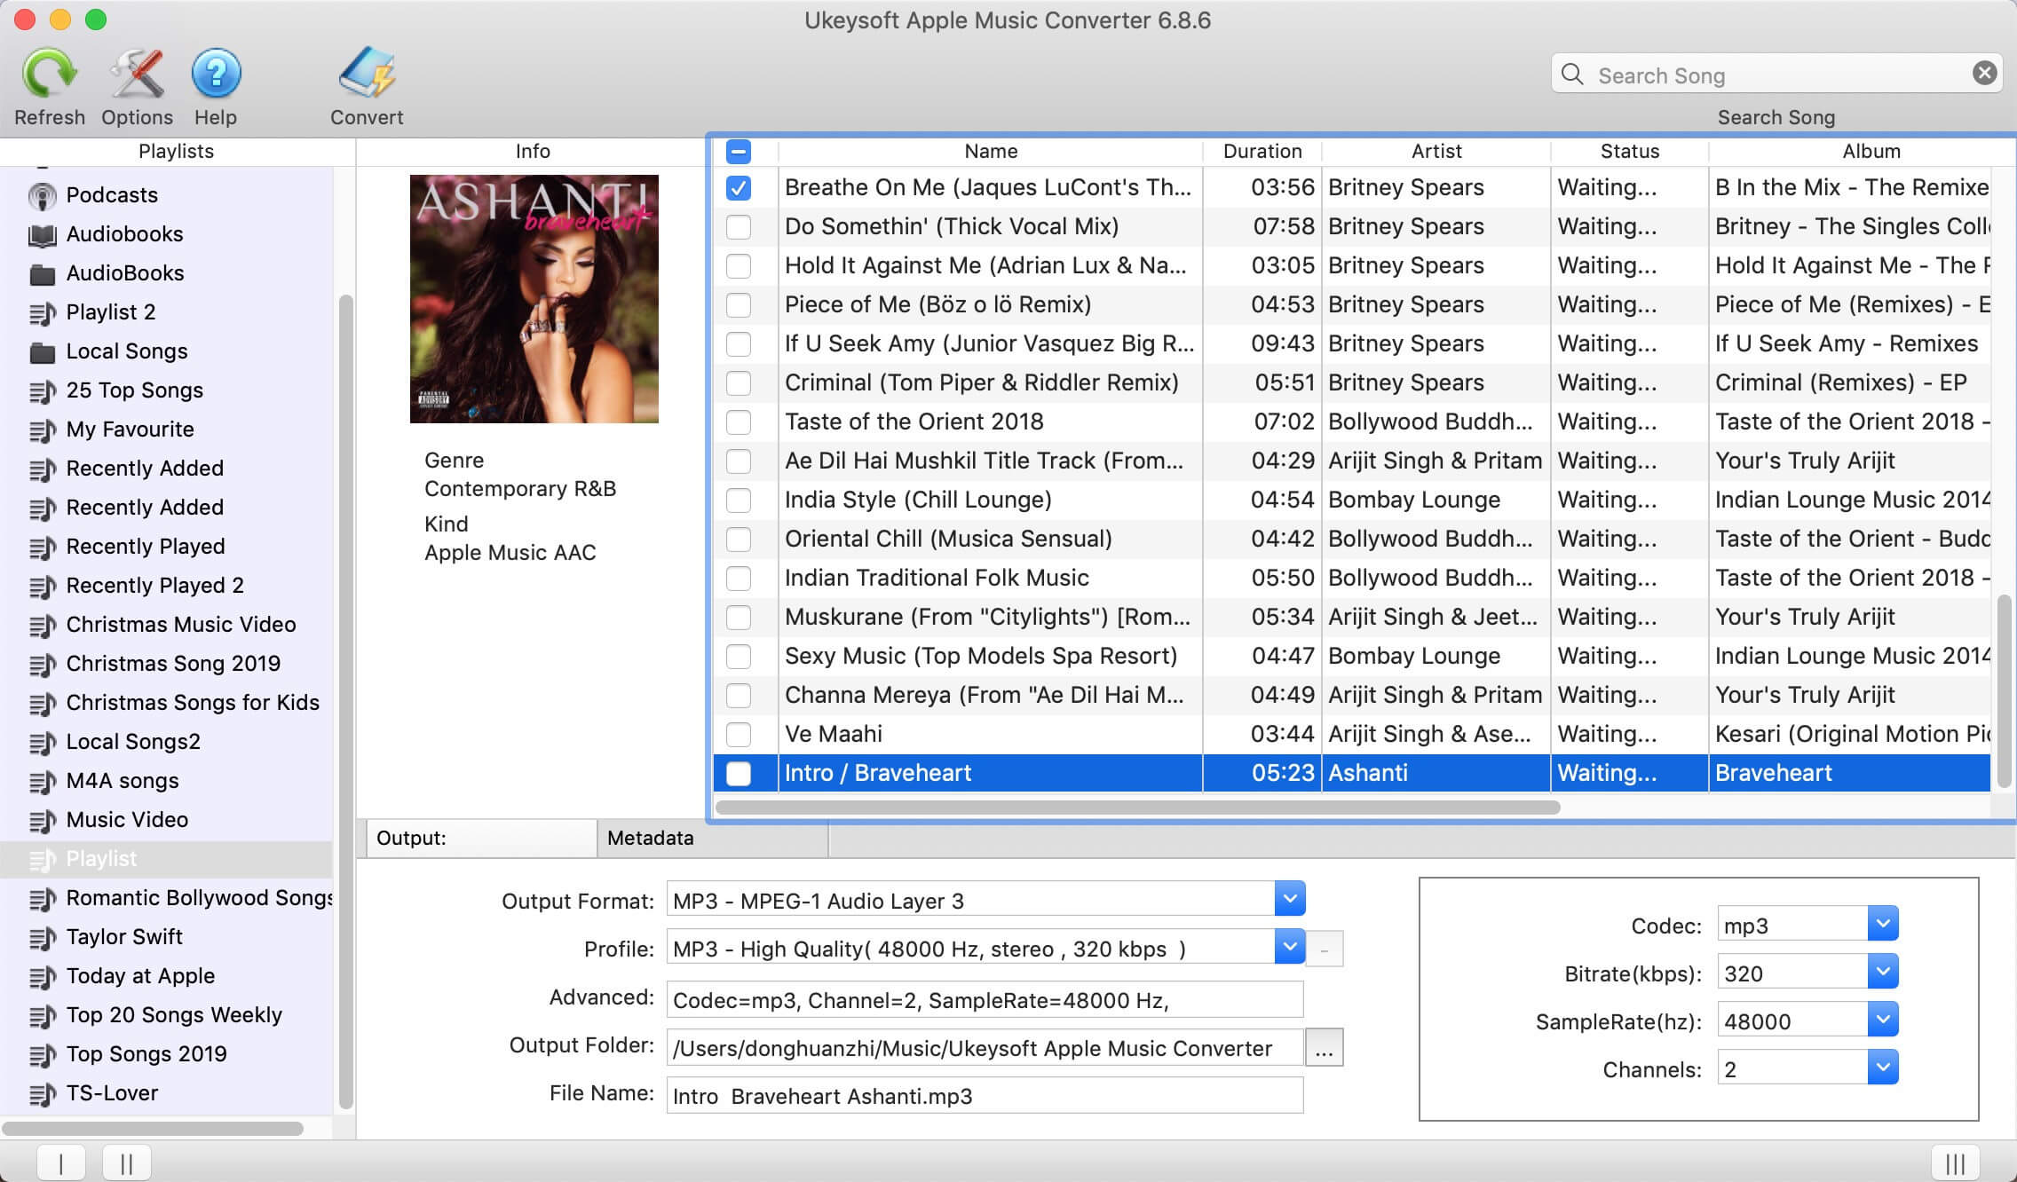Toggle the Intro Braveheart row checkbox
2017x1182 pixels.
coord(738,771)
